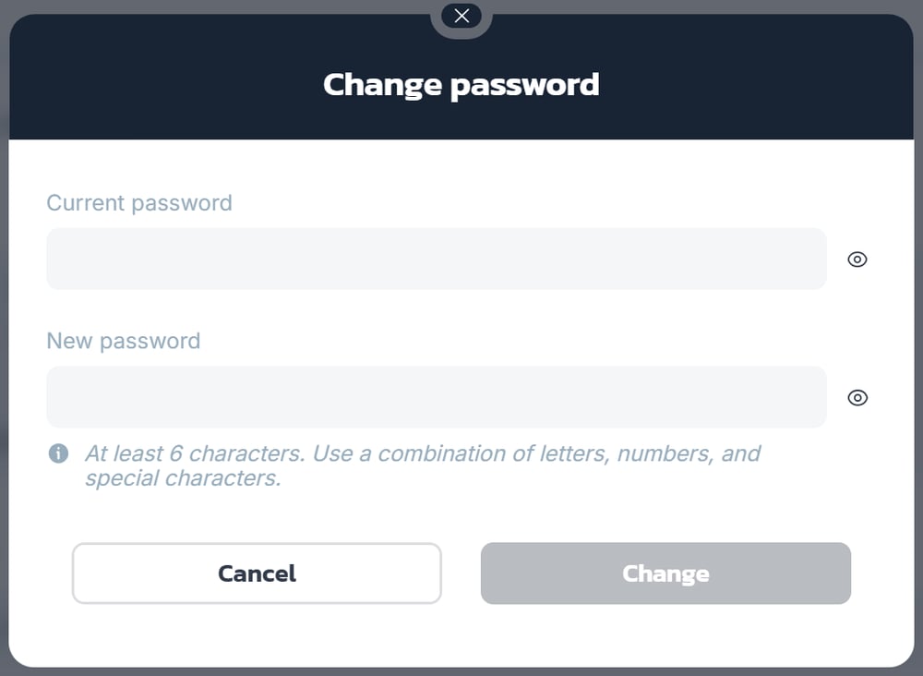Screen dimensions: 923x676
Task: Focus the New password input field
Action: tap(436, 398)
